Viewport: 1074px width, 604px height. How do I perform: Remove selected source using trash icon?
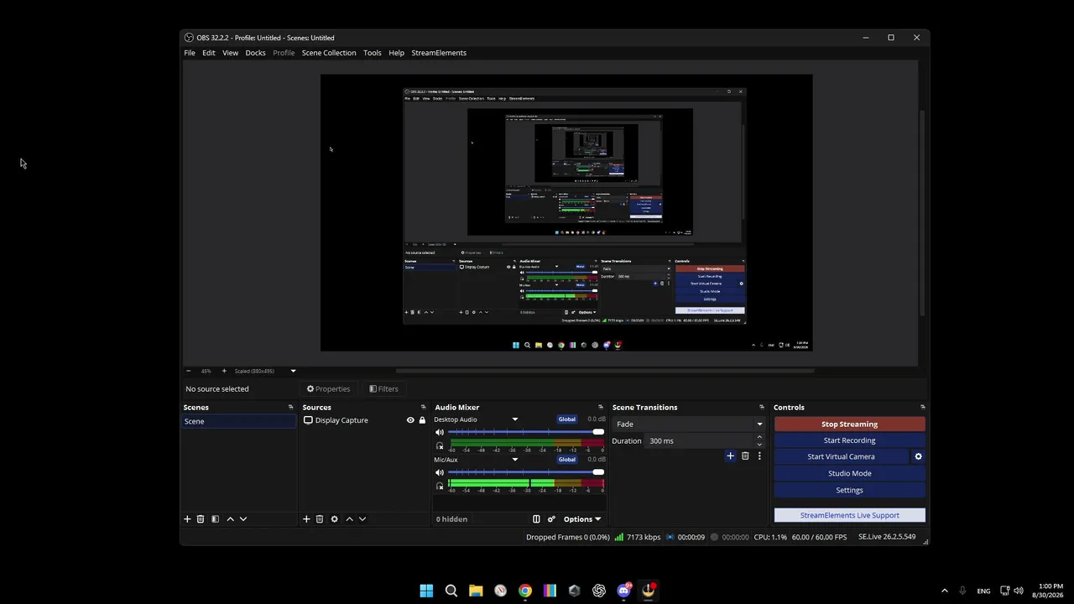tap(320, 519)
